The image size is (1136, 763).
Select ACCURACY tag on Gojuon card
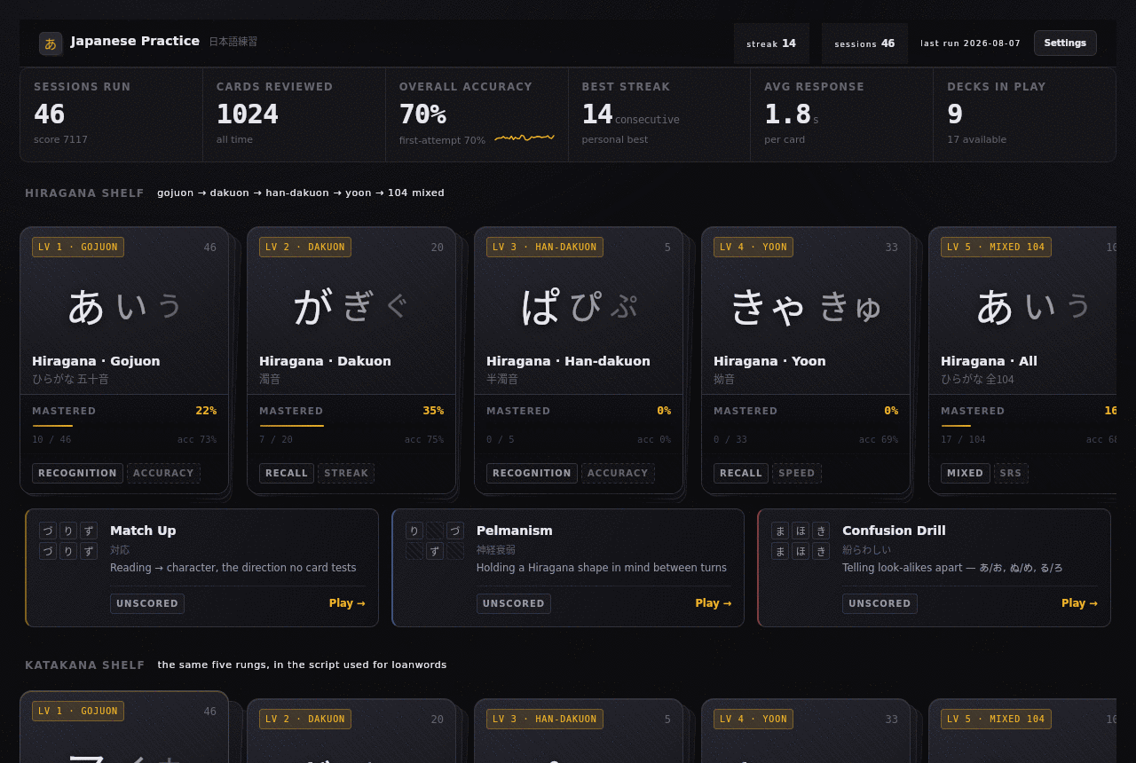click(x=163, y=473)
